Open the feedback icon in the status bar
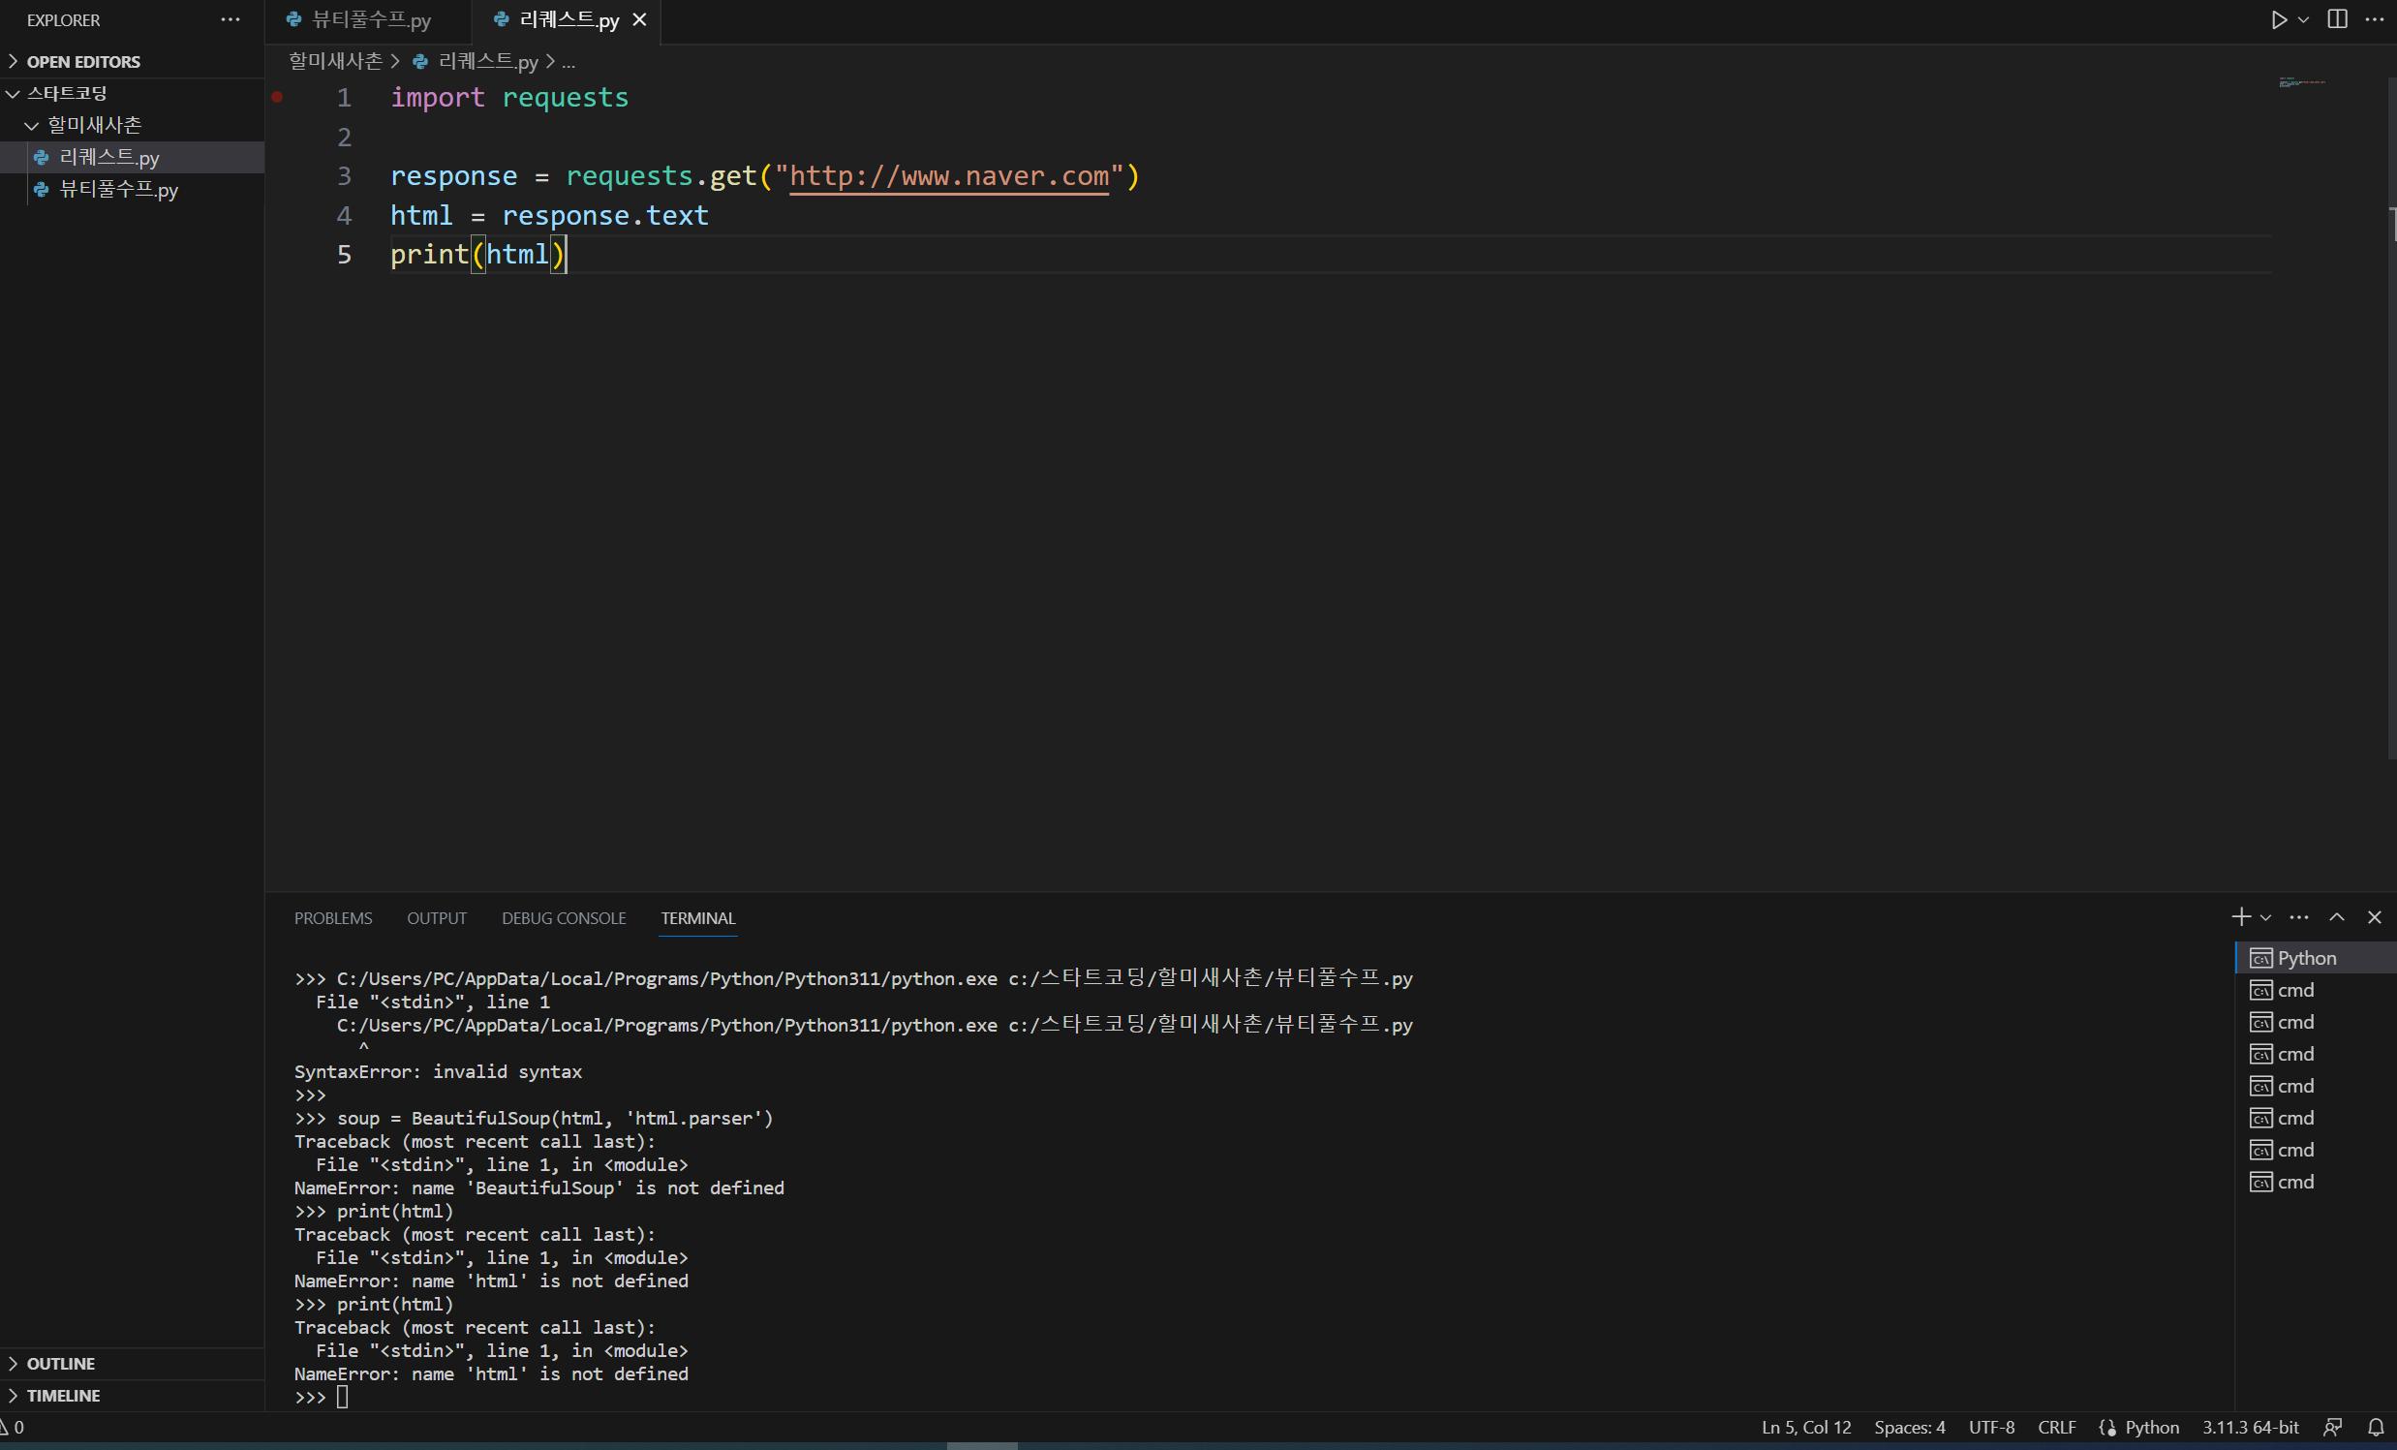The image size is (2397, 1450). (2332, 1427)
